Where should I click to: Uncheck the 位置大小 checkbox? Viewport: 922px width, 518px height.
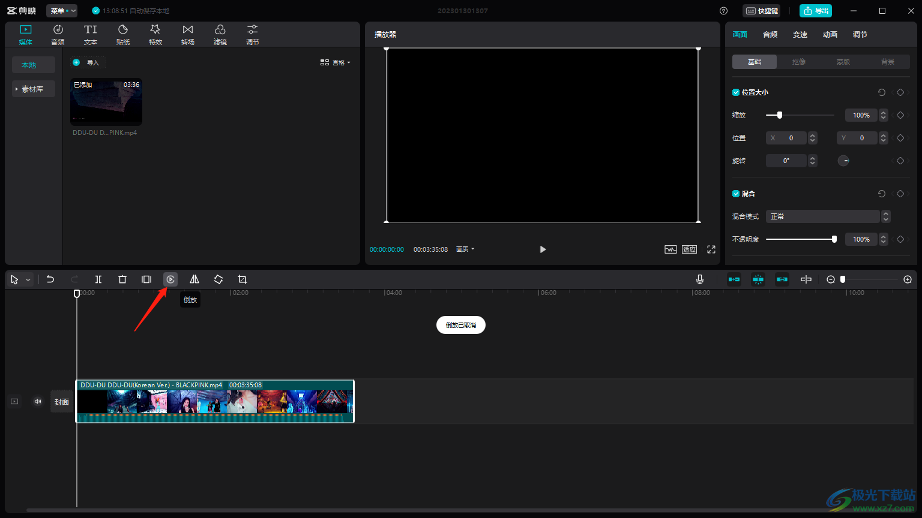[x=736, y=92]
